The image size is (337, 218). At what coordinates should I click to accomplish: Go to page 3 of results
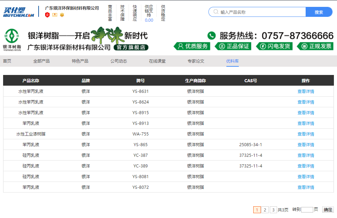273,210
